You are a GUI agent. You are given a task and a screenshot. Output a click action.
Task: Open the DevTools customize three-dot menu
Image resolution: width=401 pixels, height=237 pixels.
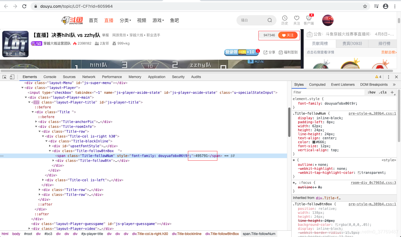[x=388, y=77]
